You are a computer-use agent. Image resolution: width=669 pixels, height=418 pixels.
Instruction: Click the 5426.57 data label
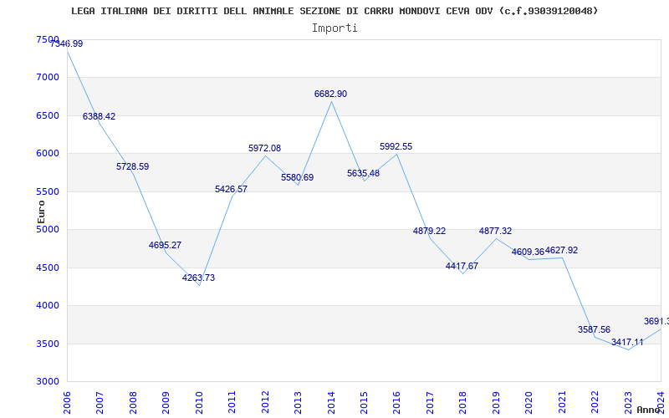(x=232, y=189)
